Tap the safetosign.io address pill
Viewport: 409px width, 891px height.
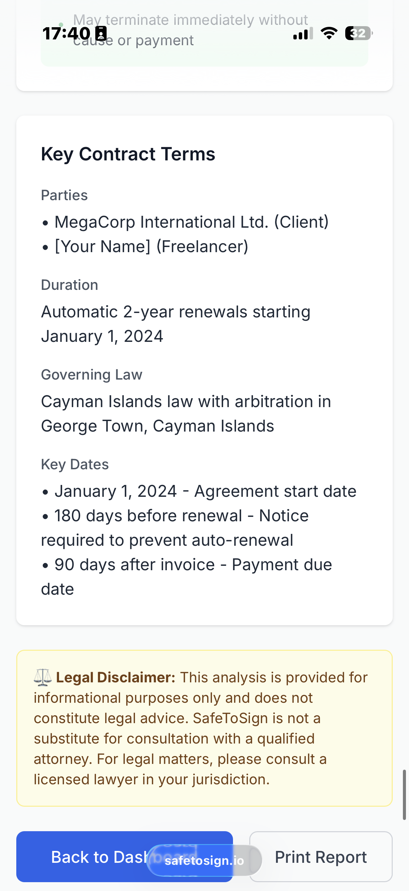pyautogui.click(x=204, y=860)
